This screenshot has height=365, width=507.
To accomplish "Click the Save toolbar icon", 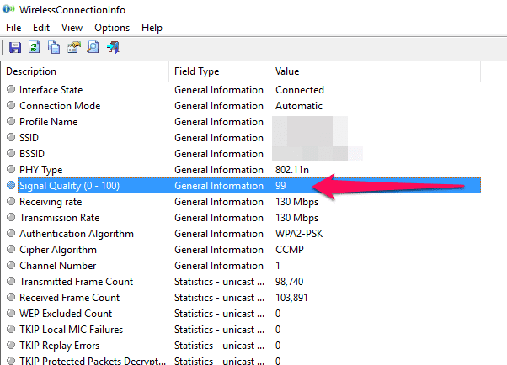I will [x=14, y=47].
